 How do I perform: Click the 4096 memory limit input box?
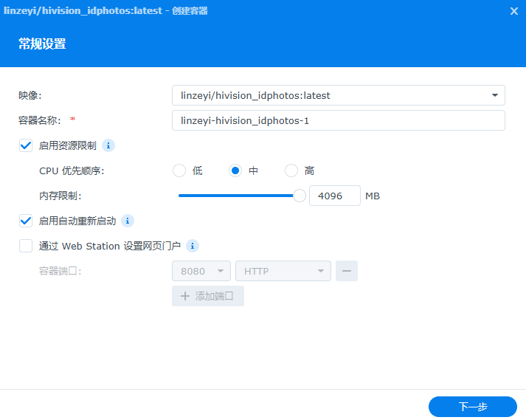(334, 196)
